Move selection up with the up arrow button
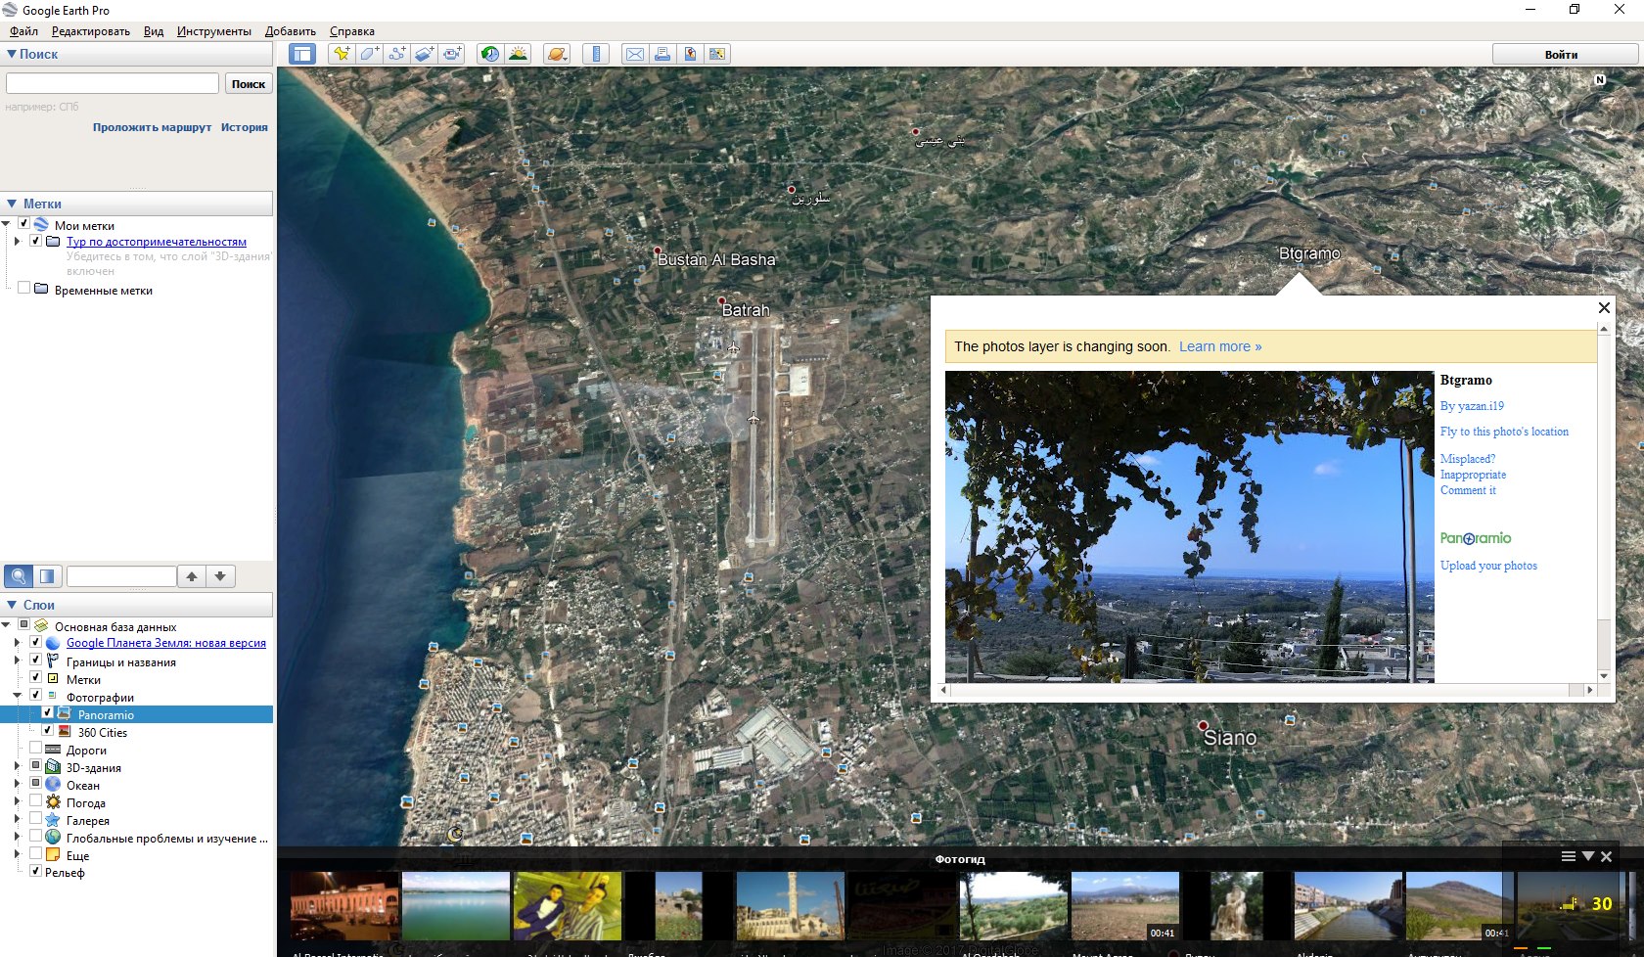 (x=192, y=576)
